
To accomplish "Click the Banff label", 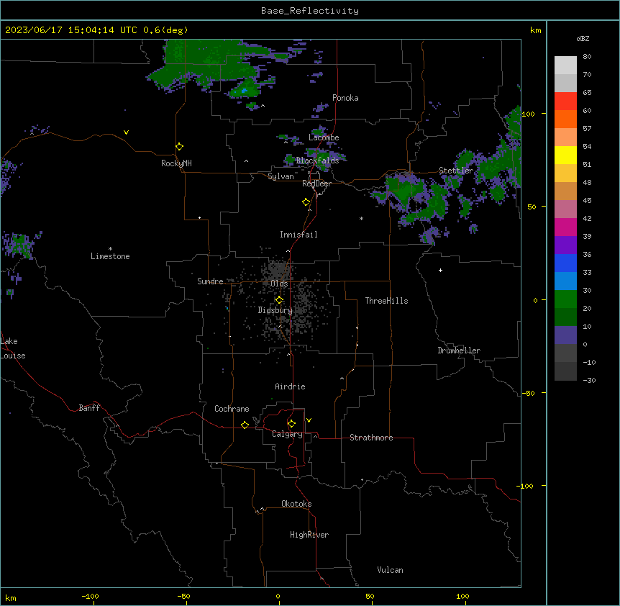I will (x=89, y=408).
